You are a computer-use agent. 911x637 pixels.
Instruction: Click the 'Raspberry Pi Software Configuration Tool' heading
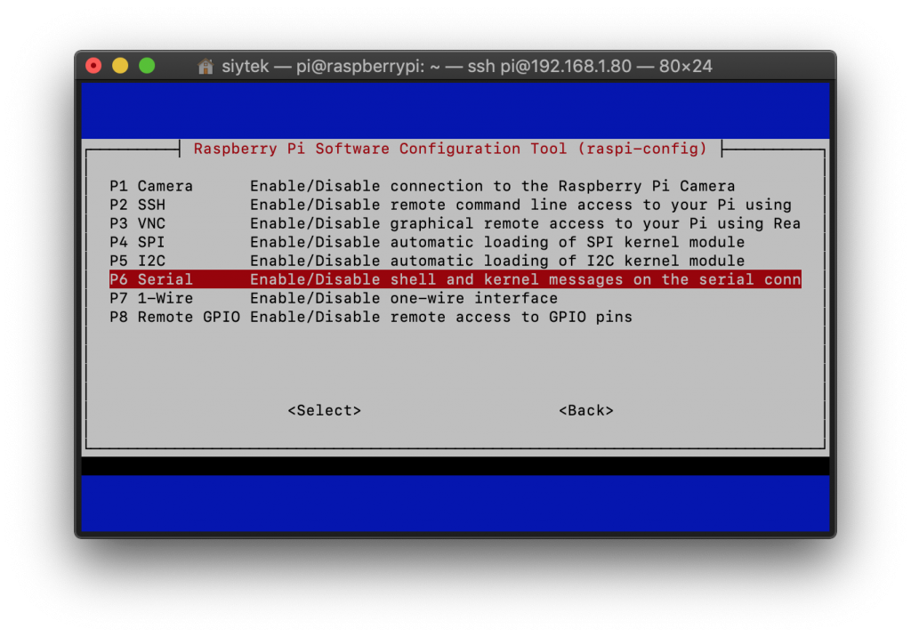[380, 149]
